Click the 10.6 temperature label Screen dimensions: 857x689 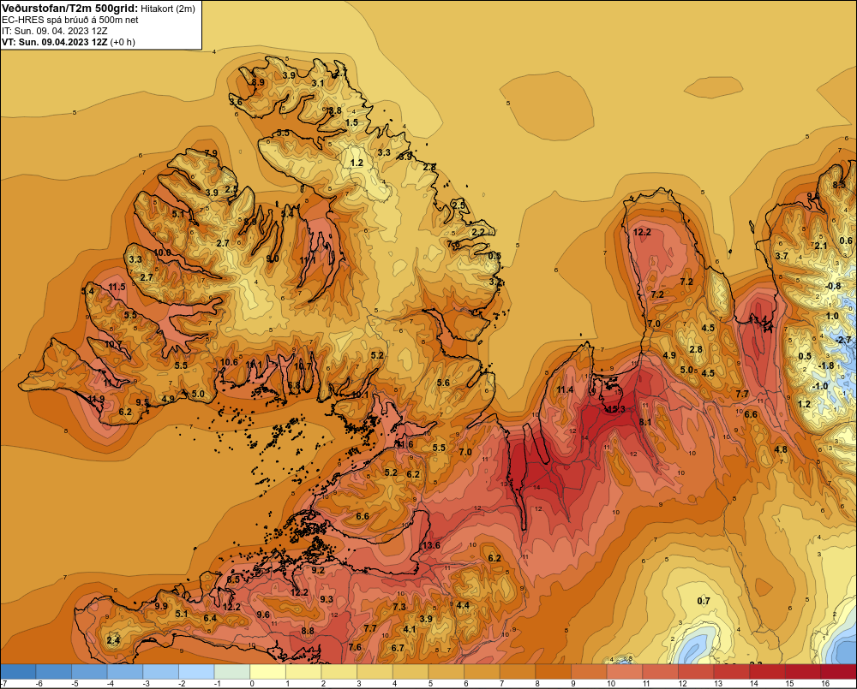229,362
